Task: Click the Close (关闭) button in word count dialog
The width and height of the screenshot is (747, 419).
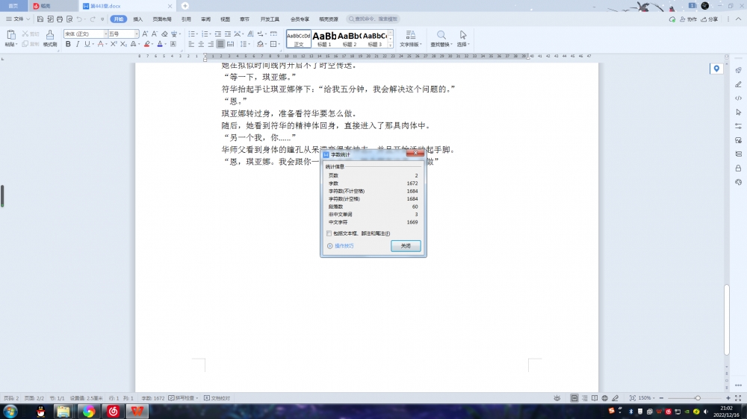Action: point(406,246)
